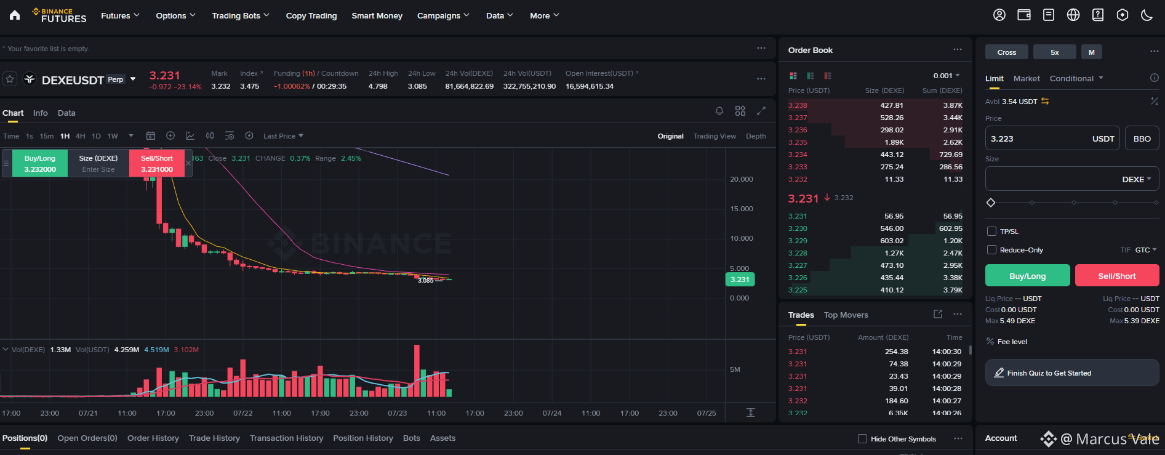Switch to the Market order tab
Viewport: 1165px width, 455px height.
point(1027,78)
